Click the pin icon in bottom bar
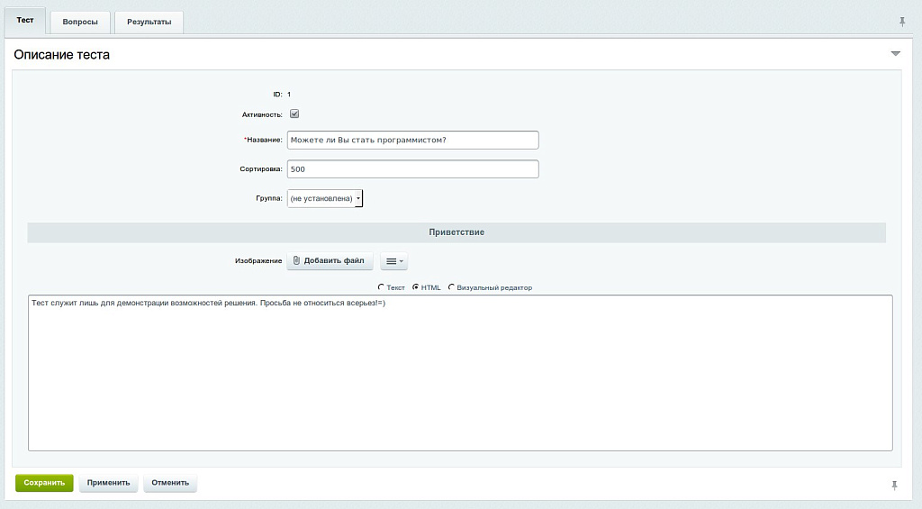The width and height of the screenshot is (922, 509). [x=894, y=485]
